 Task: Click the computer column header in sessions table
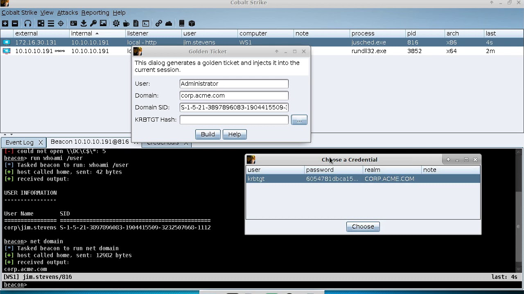pyautogui.click(x=265, y=33)
